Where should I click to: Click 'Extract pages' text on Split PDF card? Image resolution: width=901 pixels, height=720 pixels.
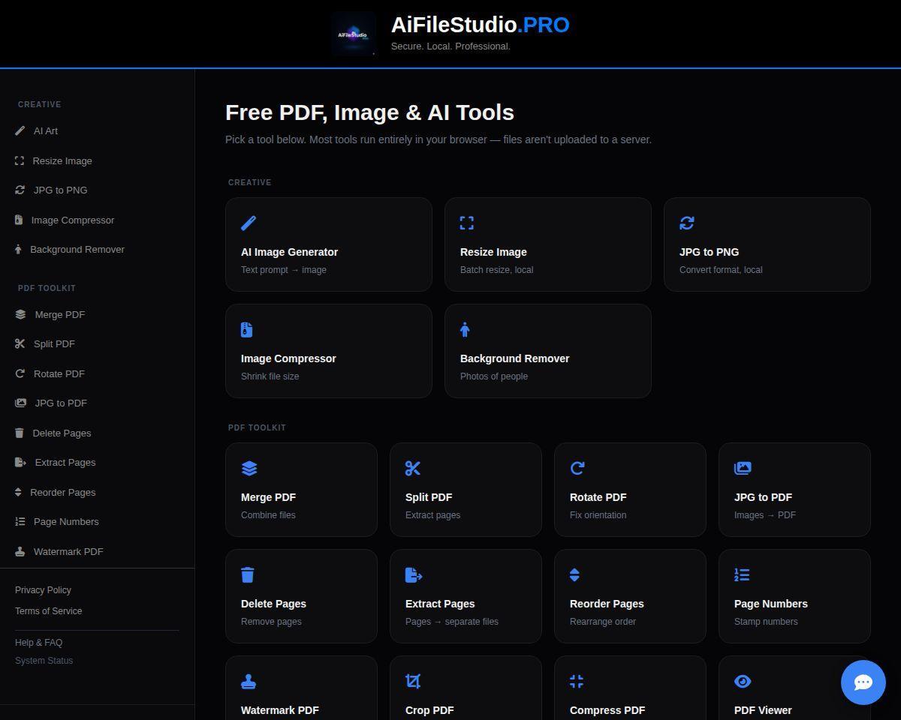pos(433,515)
